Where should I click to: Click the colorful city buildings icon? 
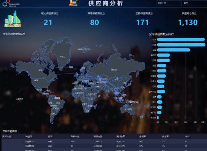[x=13, y=19]
